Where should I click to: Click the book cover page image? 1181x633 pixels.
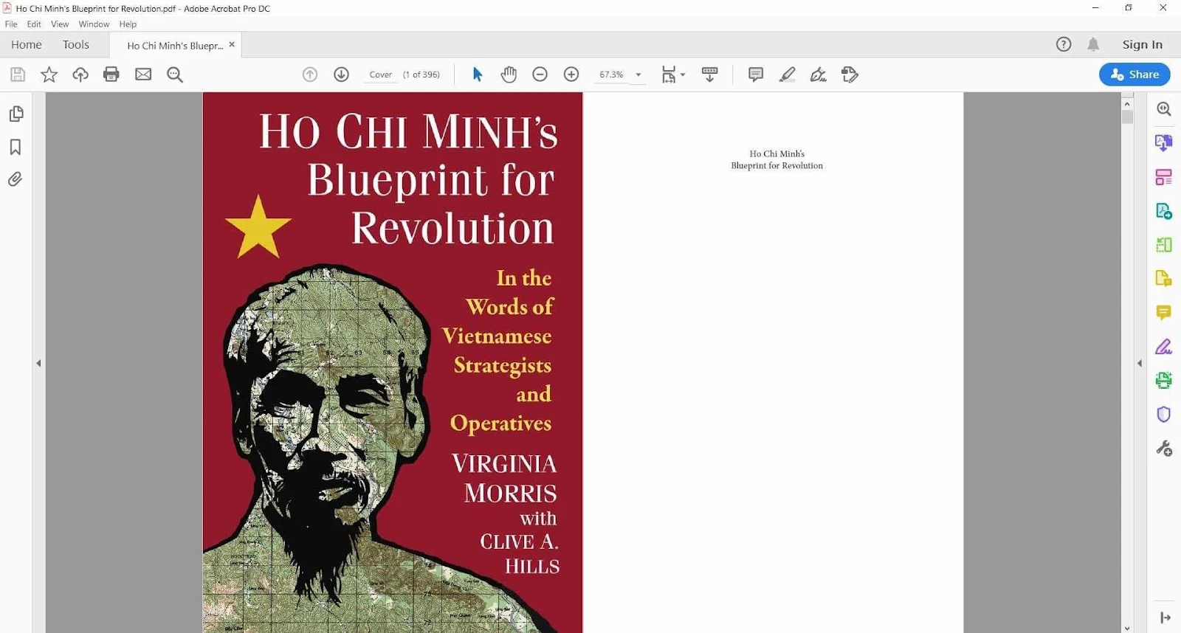point(393,362)
